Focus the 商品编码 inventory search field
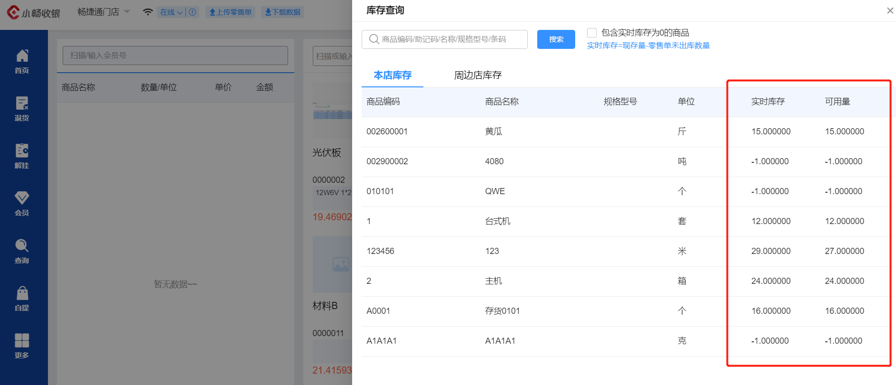Screen dimensions: 896x385 [x=445, y=39]
